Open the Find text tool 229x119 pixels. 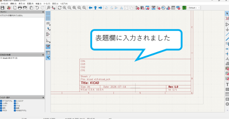(x=48, y=8)
